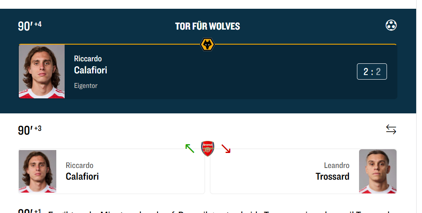The width and height of the screenshot is (422, 213).
Task: Click the substitution swap arrows icon
Action: pos(391,130)
